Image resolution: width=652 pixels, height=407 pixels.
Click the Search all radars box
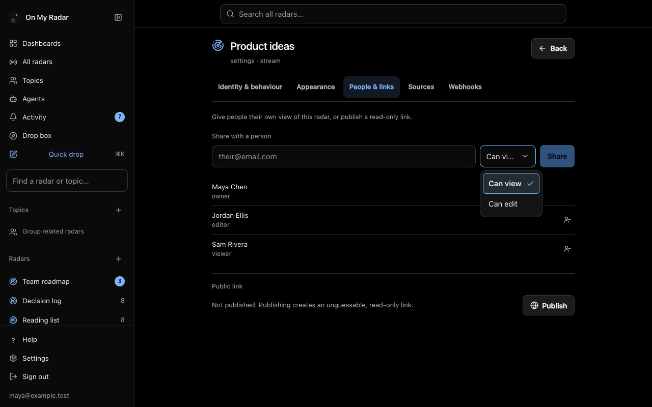[x=393, y=14]
